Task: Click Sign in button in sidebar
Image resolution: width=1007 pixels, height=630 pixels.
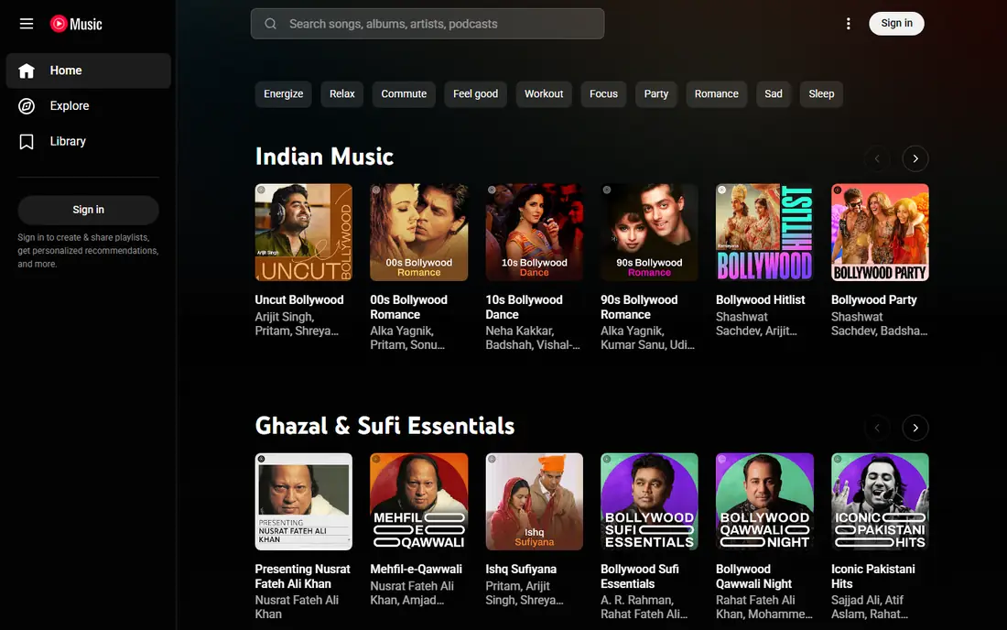Action: 89,210
